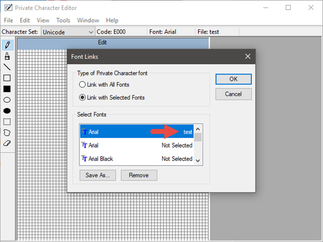Maximize the Private Character Editor window

288,8
